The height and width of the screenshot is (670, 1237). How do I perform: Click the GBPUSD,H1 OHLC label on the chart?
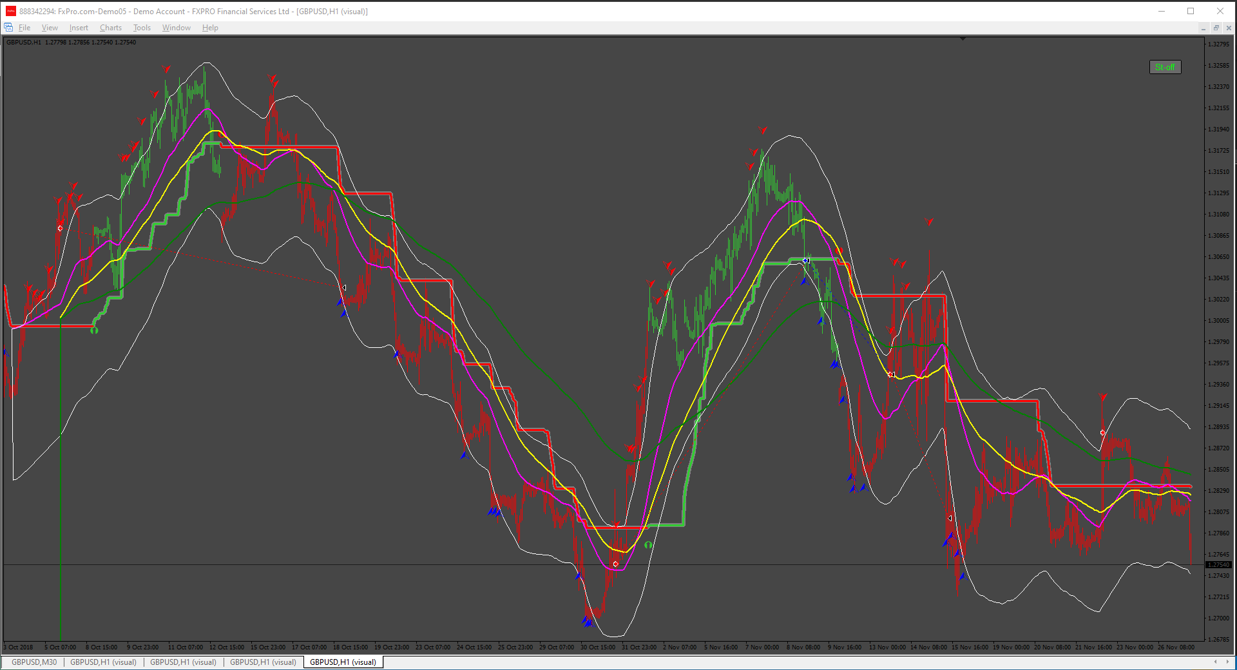[71, 43]
